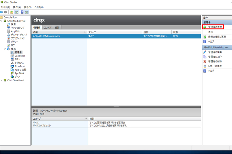
Task: Click 管理者の作成 action
Action: pyautogui.click(x=215, y=27)
